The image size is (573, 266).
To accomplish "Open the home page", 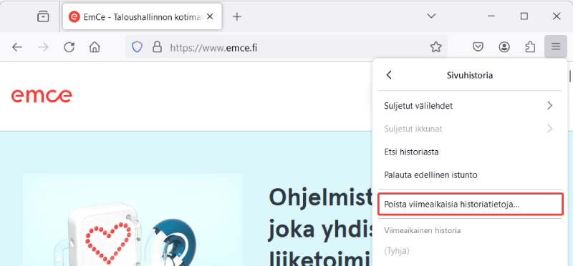I will click(x=95, y=46).
